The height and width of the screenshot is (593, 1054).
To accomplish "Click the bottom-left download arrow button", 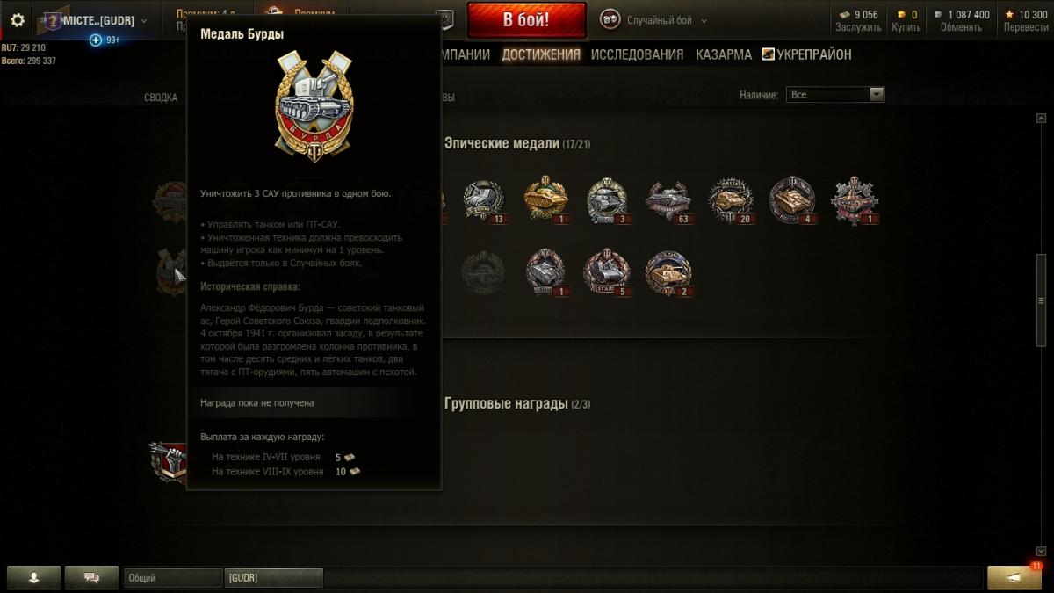I will click(x=34, y=577).
